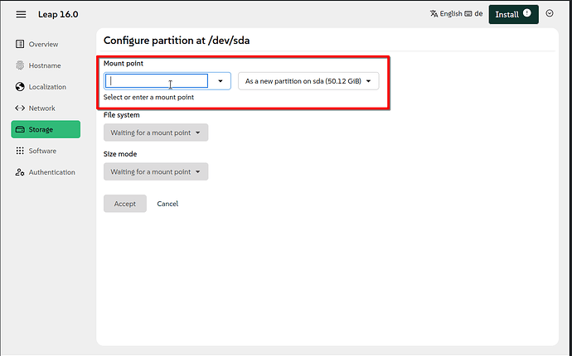The width and height of the screenshot is (572, 356).
Task: Open the circled chevron options next to Install
Action: 549,14
